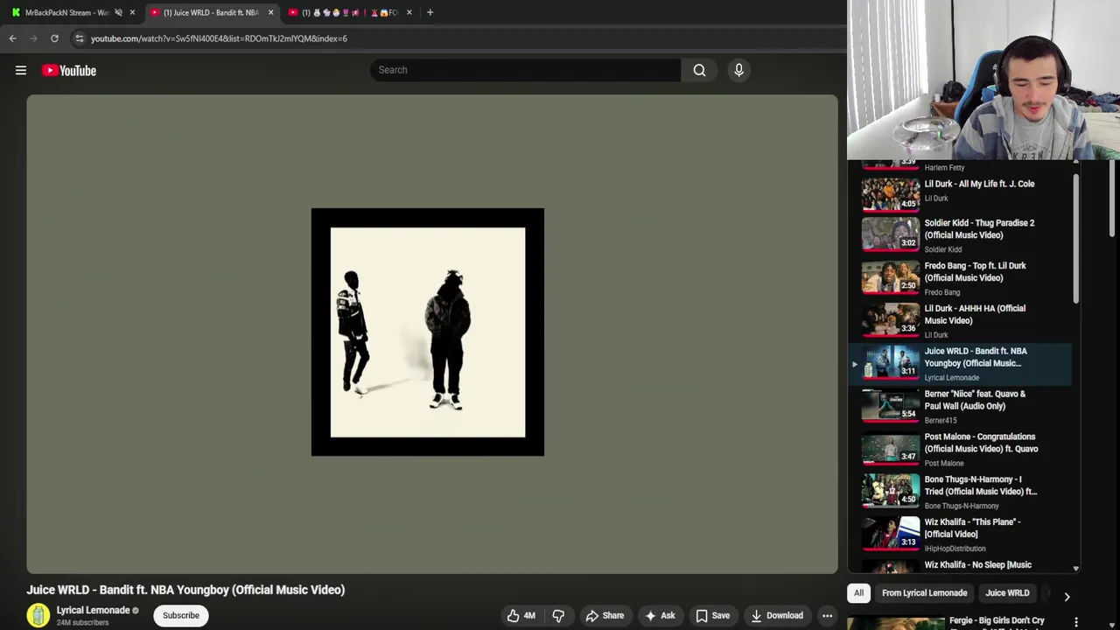Image resolution: width=1120 pixels, height=630 pixels.
Task: Click in the YouTube search field
Action: [x=525, y=70]
